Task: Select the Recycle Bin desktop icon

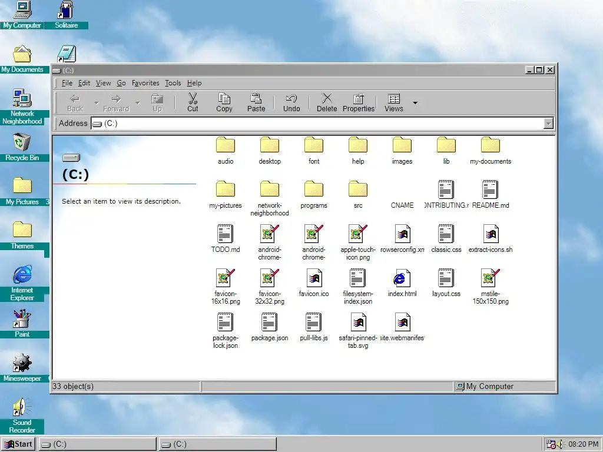Action: pos(22,147)
